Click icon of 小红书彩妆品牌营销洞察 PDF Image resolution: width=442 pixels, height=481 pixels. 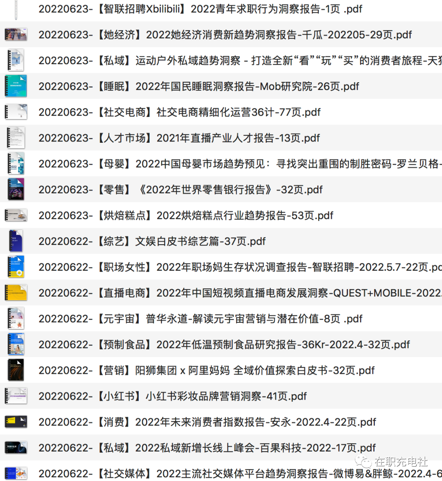click(x=16, y=396)
